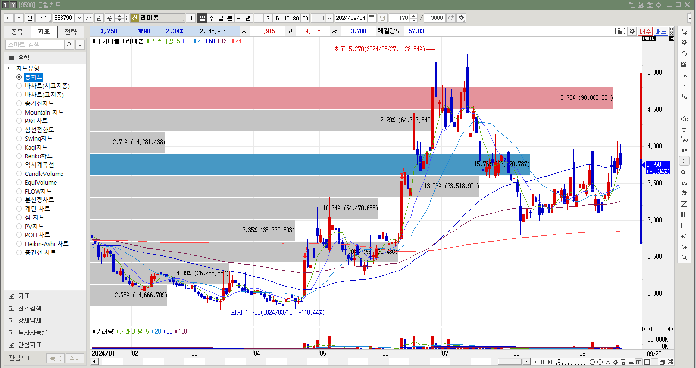696x368 pixels.
Task: Open the stock code 388790 dropdown arrow
Action: coord(79,18)
